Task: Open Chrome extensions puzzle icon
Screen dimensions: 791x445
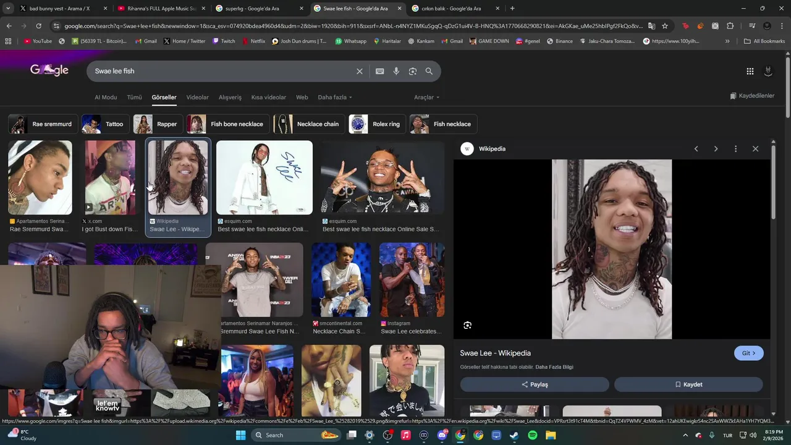Action: click(730, 26)
